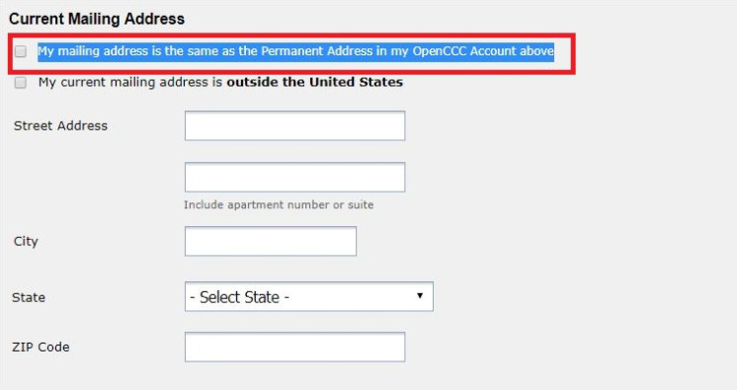This screenshot has height=390, width=737.
Task: Click the State dropdown arrow
Action: pos(420,295)
